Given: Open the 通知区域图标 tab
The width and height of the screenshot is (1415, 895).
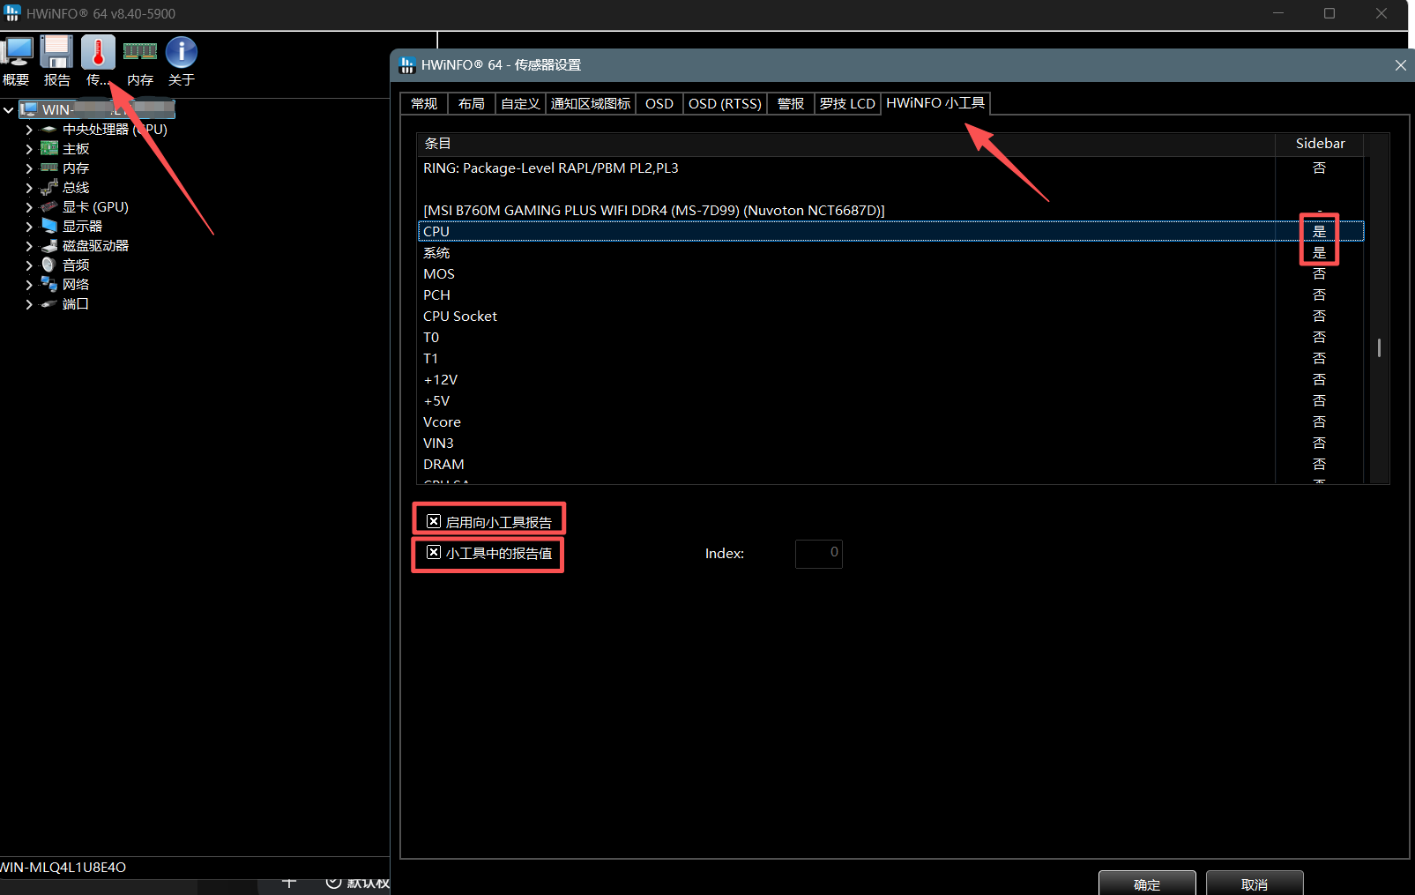Looking at the screenshot, I should [591, 104].
